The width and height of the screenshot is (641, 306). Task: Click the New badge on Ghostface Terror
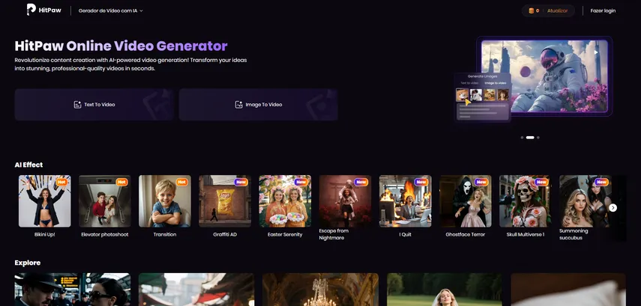[481, 182]
